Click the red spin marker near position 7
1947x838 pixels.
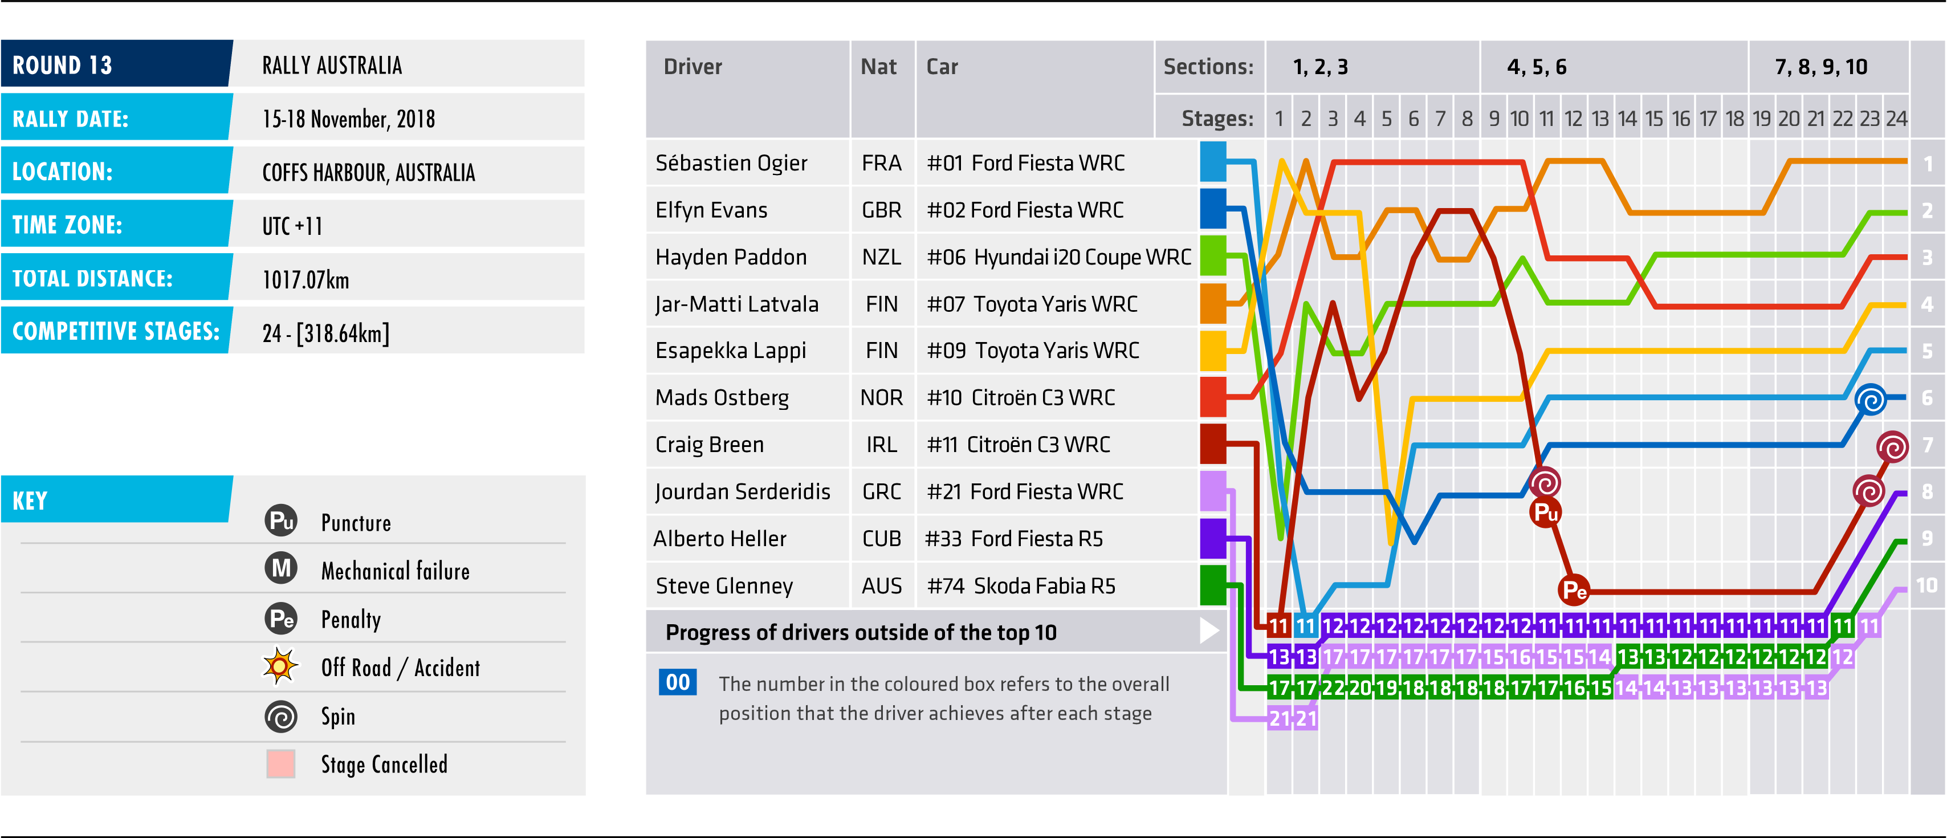[x=1893, y=446]
